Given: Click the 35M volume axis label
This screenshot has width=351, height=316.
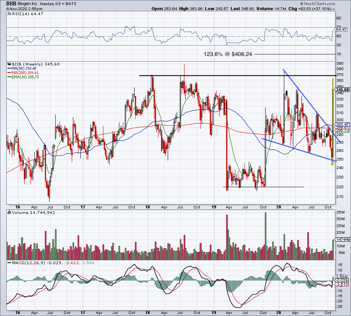Looking at the screenshot, I should [x=340, y=212].
